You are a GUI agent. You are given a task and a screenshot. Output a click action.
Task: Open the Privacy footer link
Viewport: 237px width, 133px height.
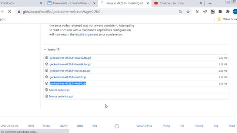47,126
